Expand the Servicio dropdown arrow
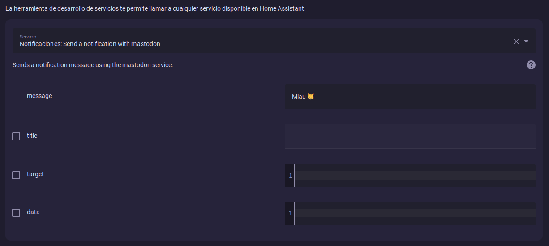 pos(526,42)
